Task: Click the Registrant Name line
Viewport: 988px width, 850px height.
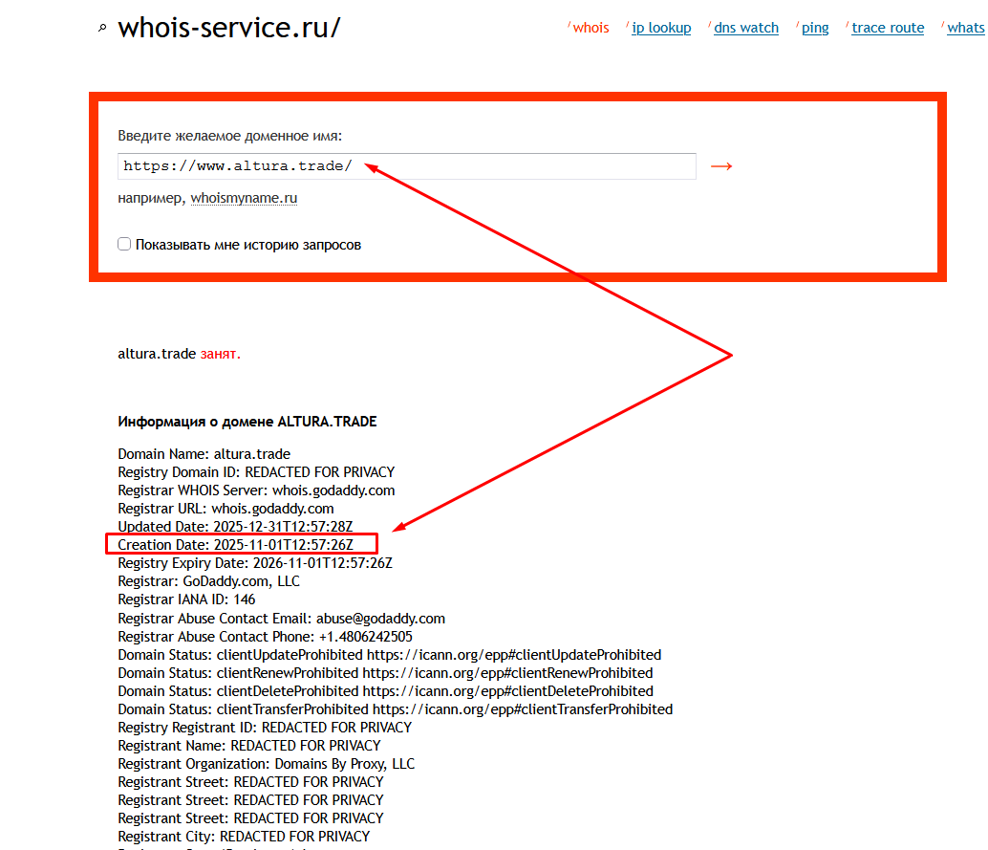Action: (249, 746)
